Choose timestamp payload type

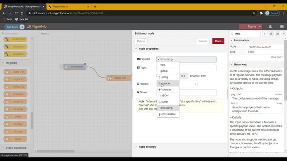[168, 108]
